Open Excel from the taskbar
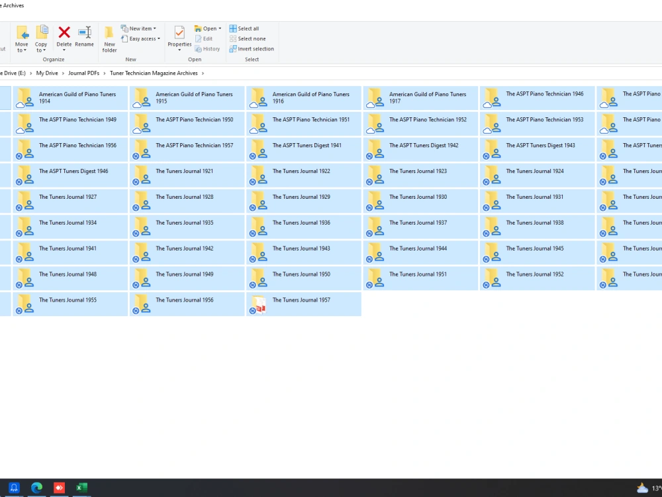Image resolution: width=662 pixels, height=497 pixels. 81,488
